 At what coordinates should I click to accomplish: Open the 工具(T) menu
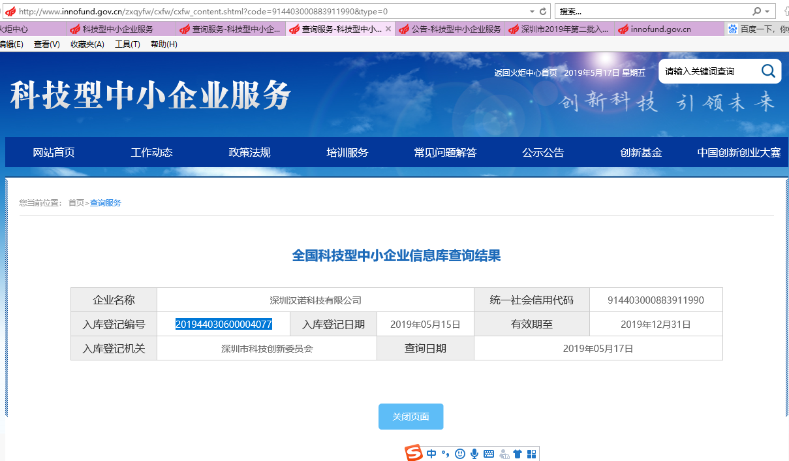127,44
